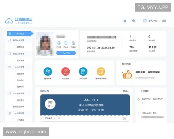Click the 未上传 personal signature status
The height and width of the screenshot is (139, 174).
(152, 47)
